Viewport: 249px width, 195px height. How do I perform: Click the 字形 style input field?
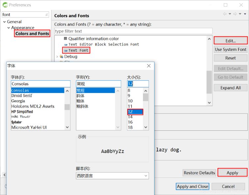point(98,84)
